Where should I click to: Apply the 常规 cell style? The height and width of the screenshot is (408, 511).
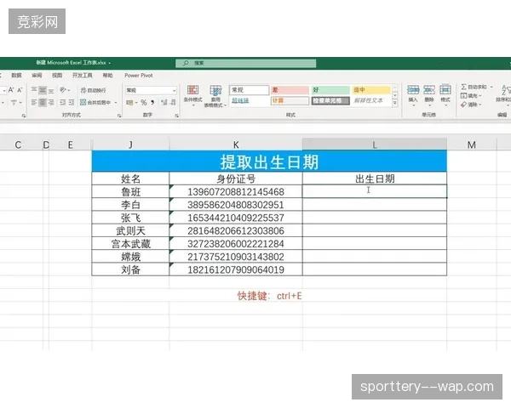[250, 90]
